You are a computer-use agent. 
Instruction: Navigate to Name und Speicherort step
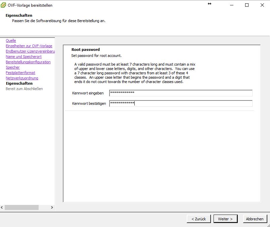pyautogui.click(x=24, y=57)
